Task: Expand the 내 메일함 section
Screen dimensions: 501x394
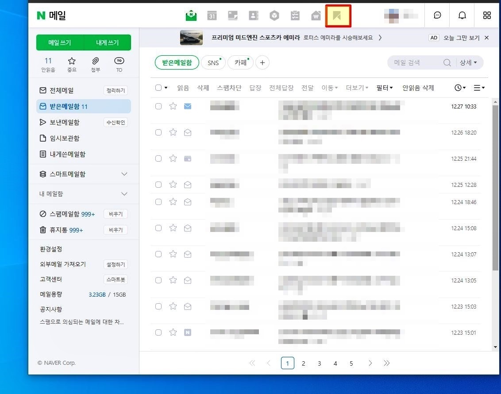Action: point(124,194)
